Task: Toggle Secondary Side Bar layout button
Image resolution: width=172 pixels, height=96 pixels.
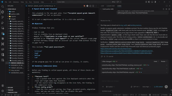Action: tap(155, 2)
